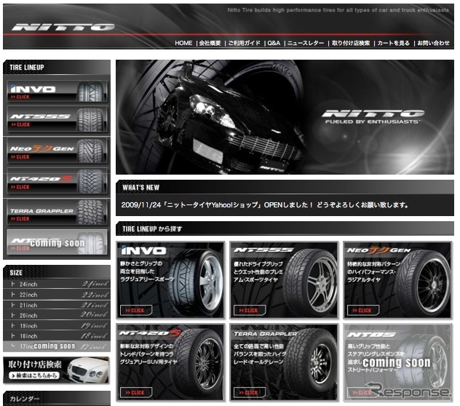The image size is (460, 406).
Task: Select the 20inch size row
Action: click(x=57, y=315)
